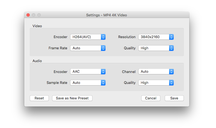The image size is (216, 128).
Task: Click the blue arrows beside AAC encoder
Action: [103, 72]
